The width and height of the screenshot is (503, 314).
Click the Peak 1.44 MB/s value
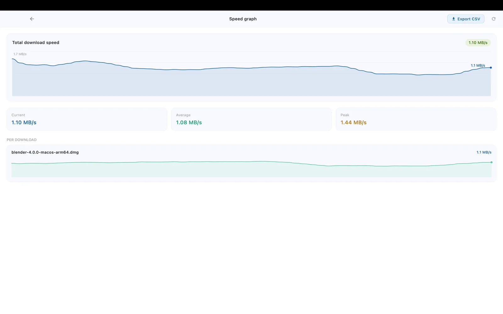(353, 122)
